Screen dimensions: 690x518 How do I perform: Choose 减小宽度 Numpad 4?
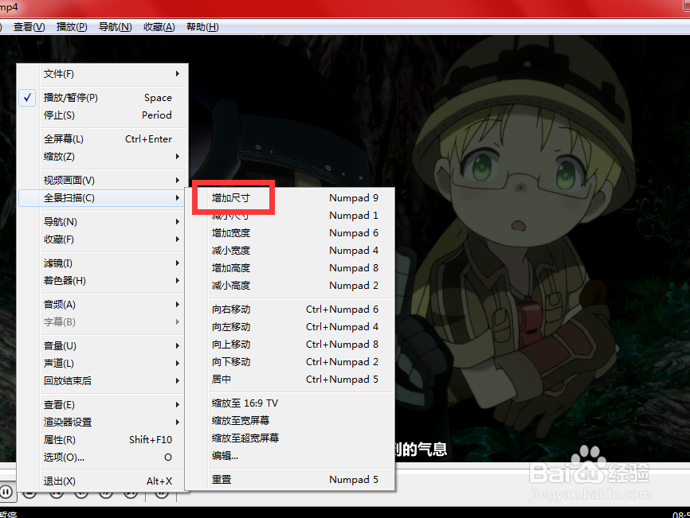click(289, 251)
